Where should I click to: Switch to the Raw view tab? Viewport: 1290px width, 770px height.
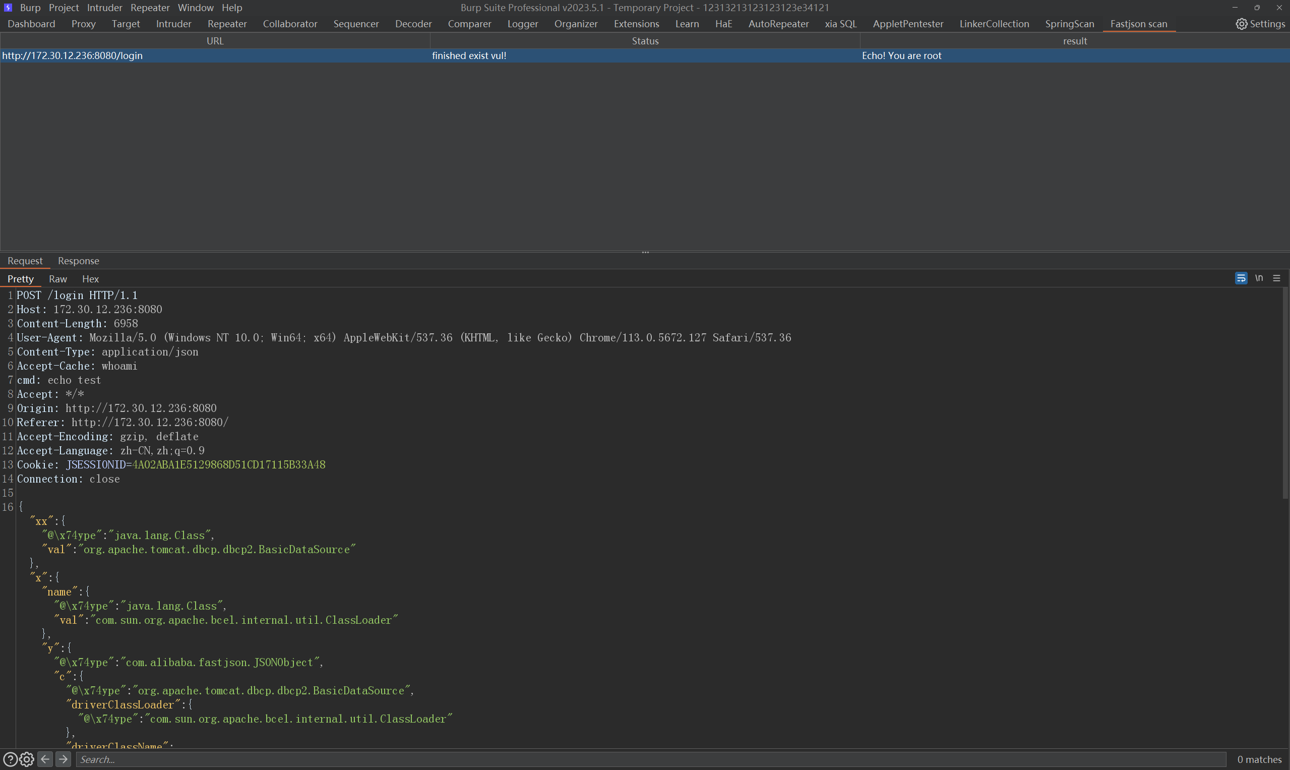tap(57, 279)
